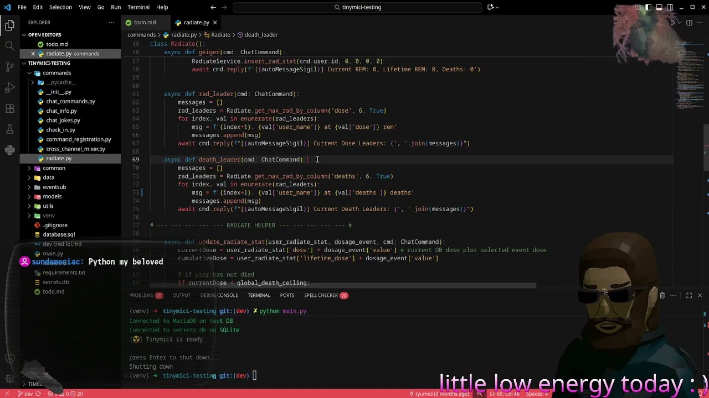This screenshot has height=398, width=709.
Task: Switch to the todo.md editor tab
Action: click(145, 23)
